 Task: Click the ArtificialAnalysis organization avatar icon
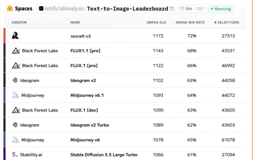tap(41, 9)
